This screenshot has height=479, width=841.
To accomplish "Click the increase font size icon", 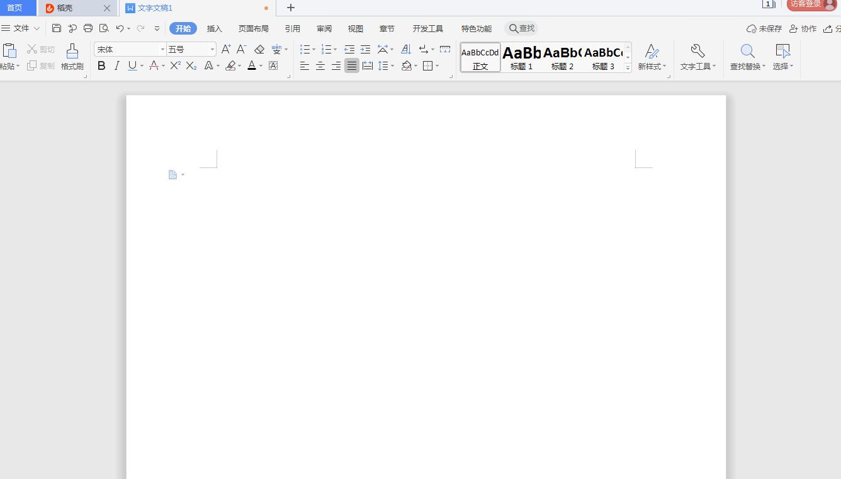I will 226,49.
